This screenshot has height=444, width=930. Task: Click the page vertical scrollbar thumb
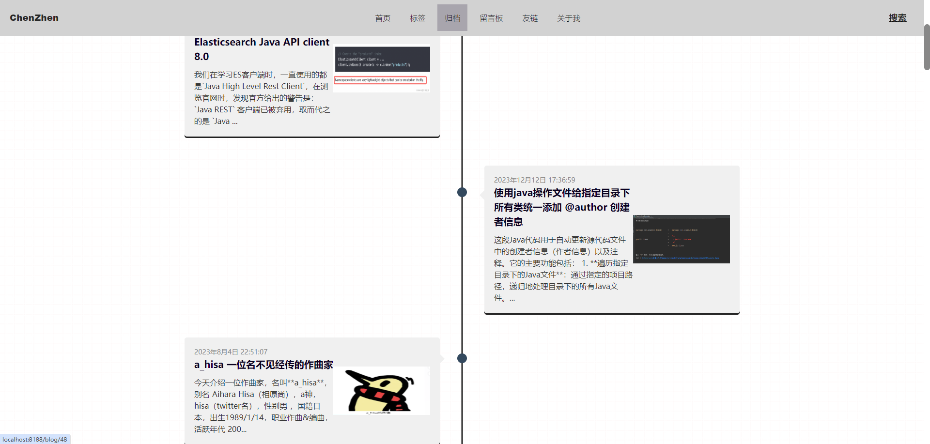927,47
